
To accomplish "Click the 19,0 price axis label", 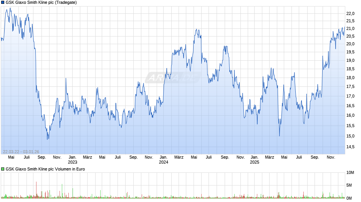I will pos(350,61).
